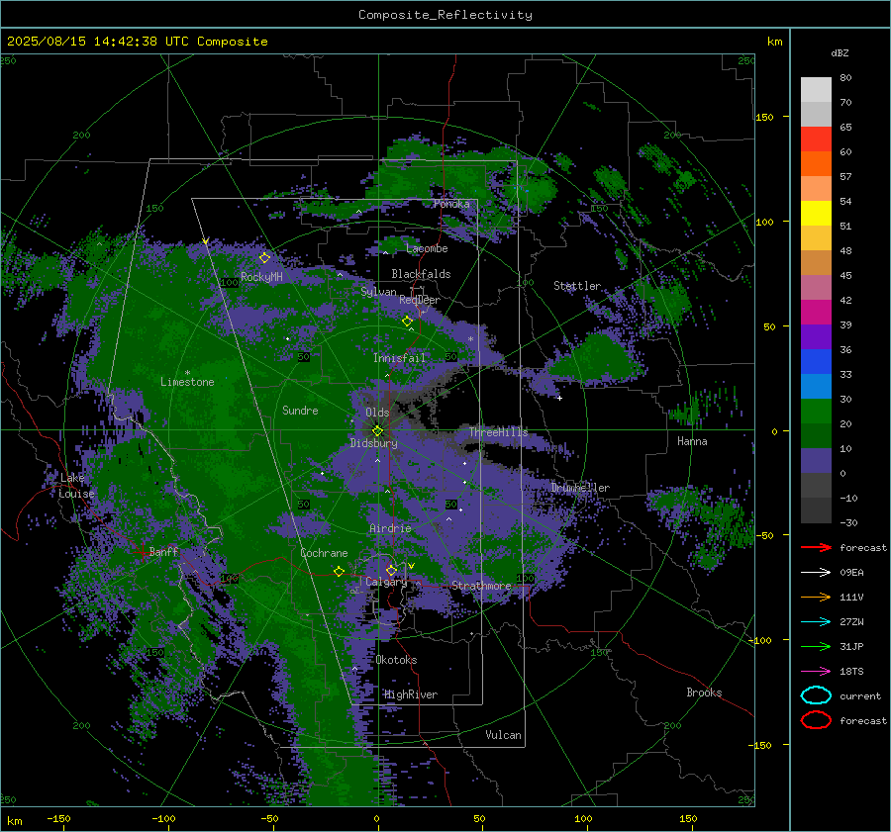Click the Sylvan label
This screenshot has width=891, height=832.
[x=378, y=292]
